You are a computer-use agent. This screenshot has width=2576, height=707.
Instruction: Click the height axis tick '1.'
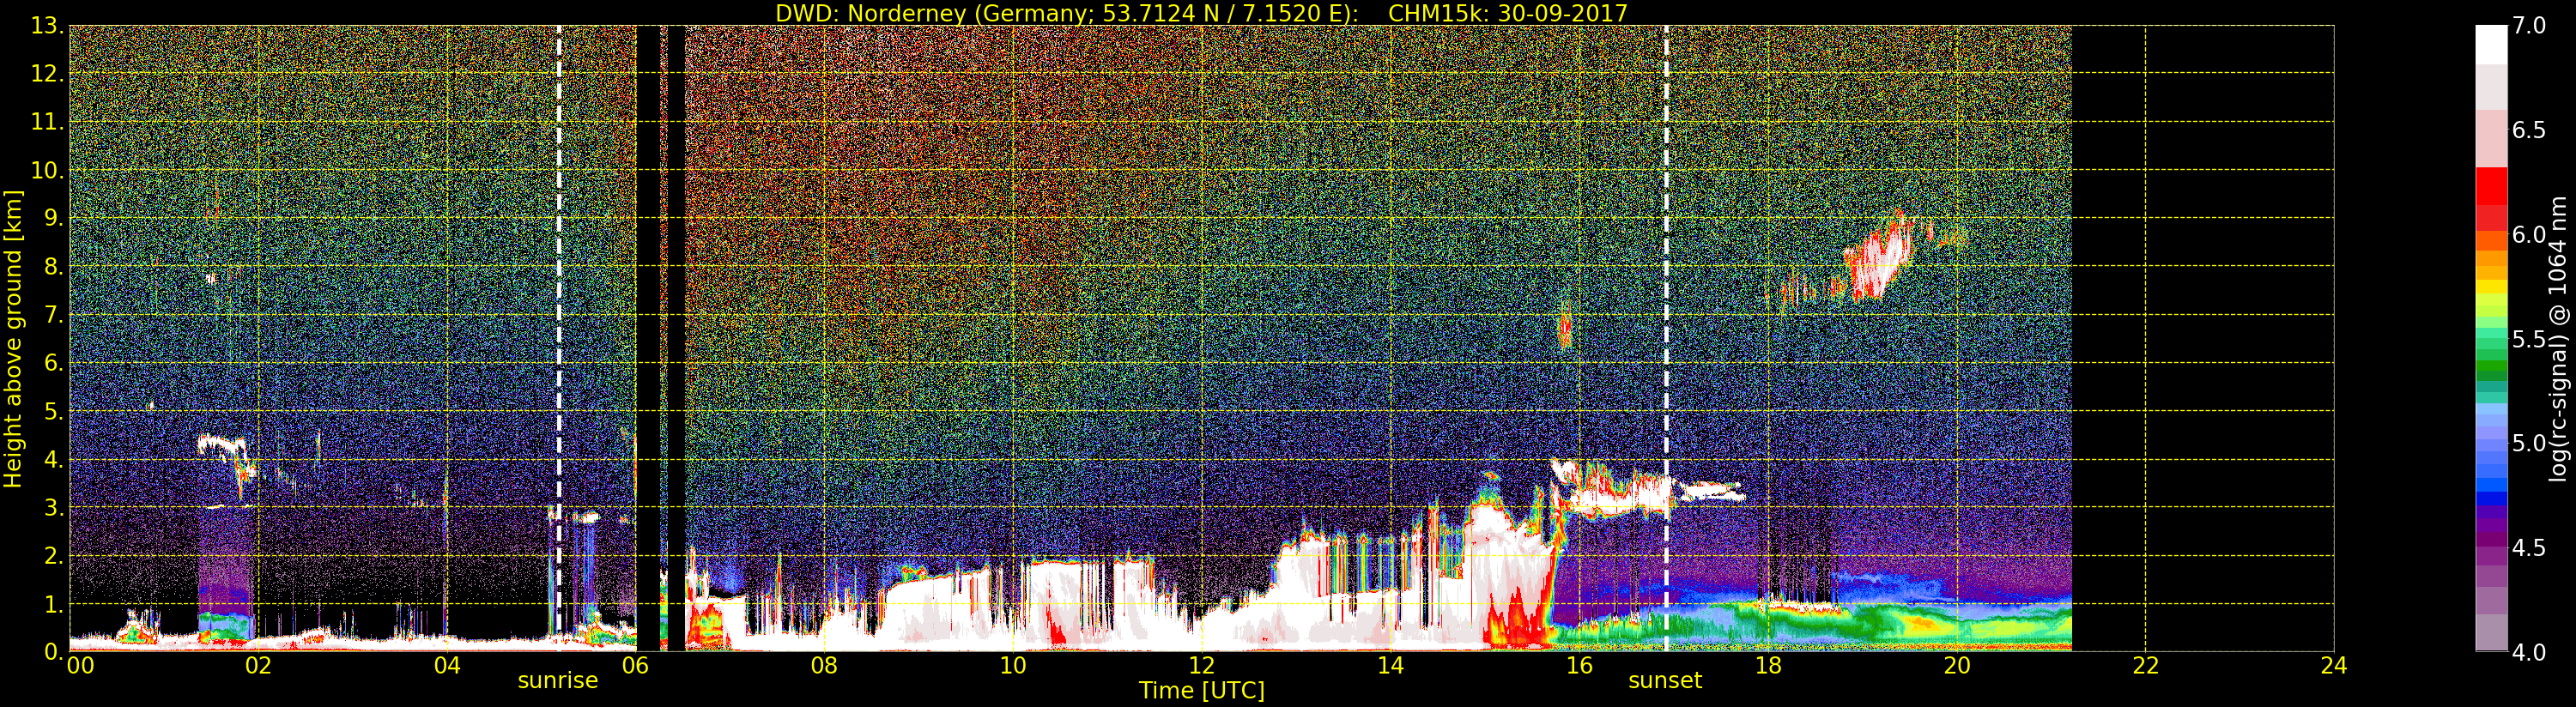(x=54, y=604)
